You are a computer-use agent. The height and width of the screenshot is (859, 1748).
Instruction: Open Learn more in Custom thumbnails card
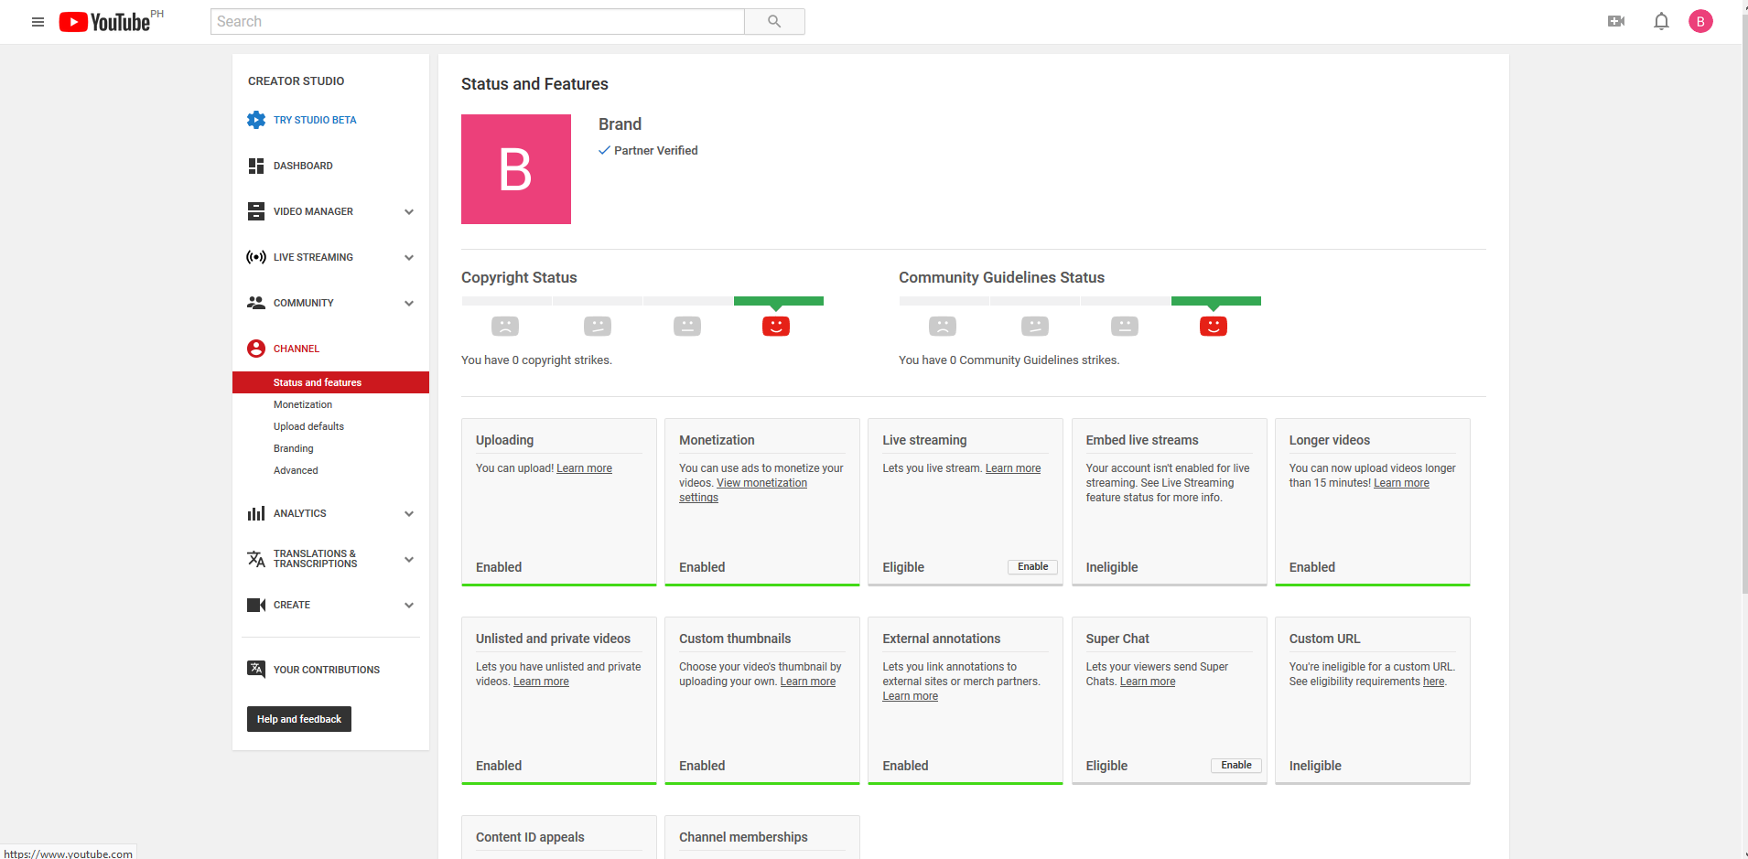click(x=807, y=682)
